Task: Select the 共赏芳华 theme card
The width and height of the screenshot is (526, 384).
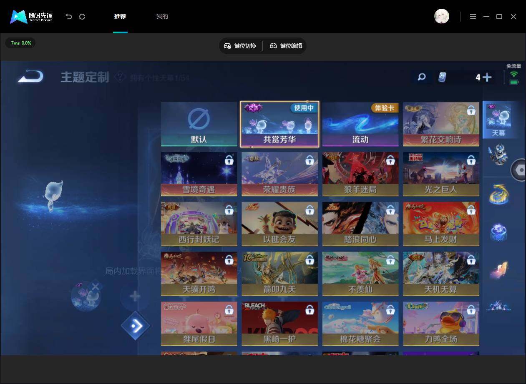Action: click(x=279, y=124)
